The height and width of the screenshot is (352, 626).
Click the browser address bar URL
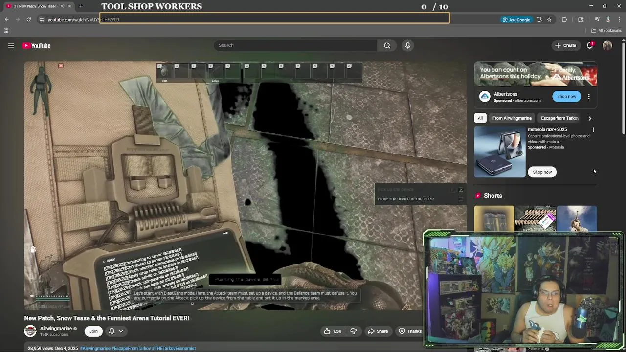click(83, 20)
